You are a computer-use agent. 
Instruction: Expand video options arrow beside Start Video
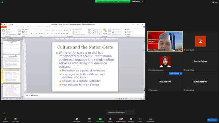(x=20, y=119)
